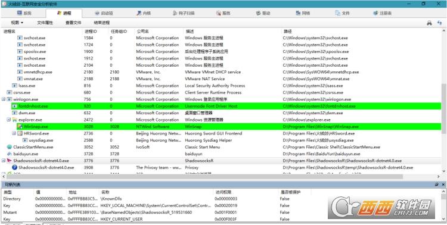Select the HKEY_CURRENT_USER handle name
The width and height of the screenshot is (447, 225).
pyautogui.click(x=122, y=219)
